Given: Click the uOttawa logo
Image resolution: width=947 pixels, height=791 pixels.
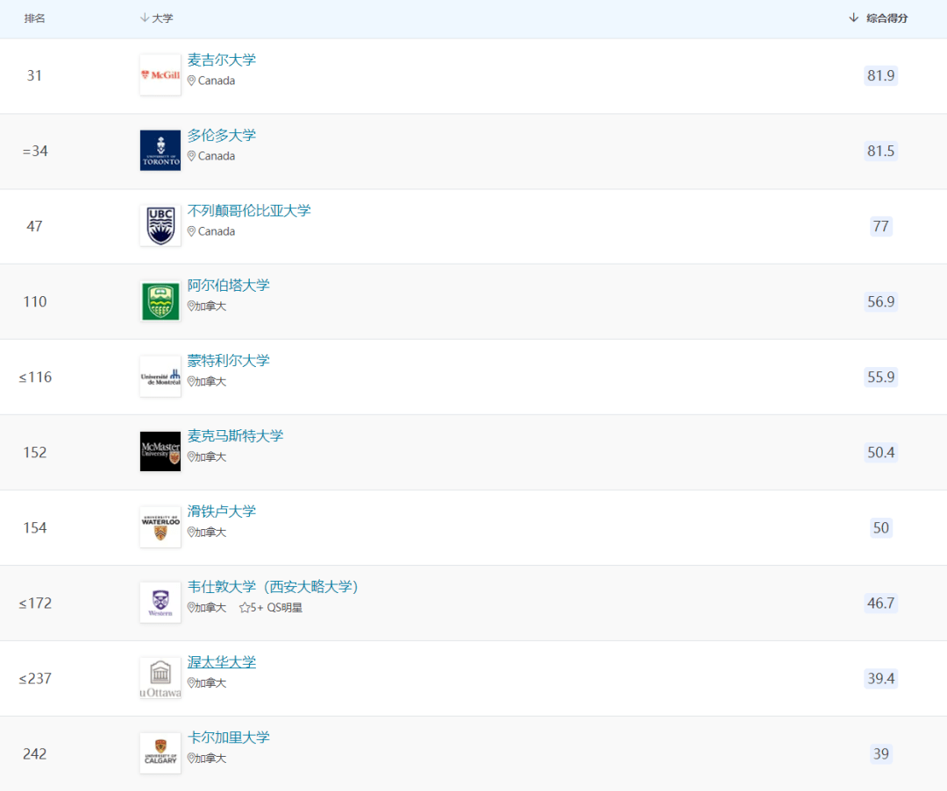Looking at the screenshot, I should 160,678.
